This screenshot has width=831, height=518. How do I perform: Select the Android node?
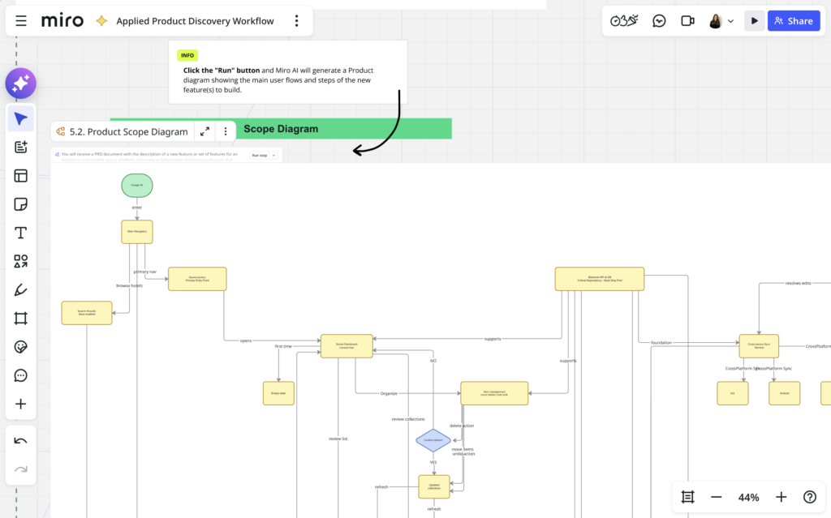(785, 393)
